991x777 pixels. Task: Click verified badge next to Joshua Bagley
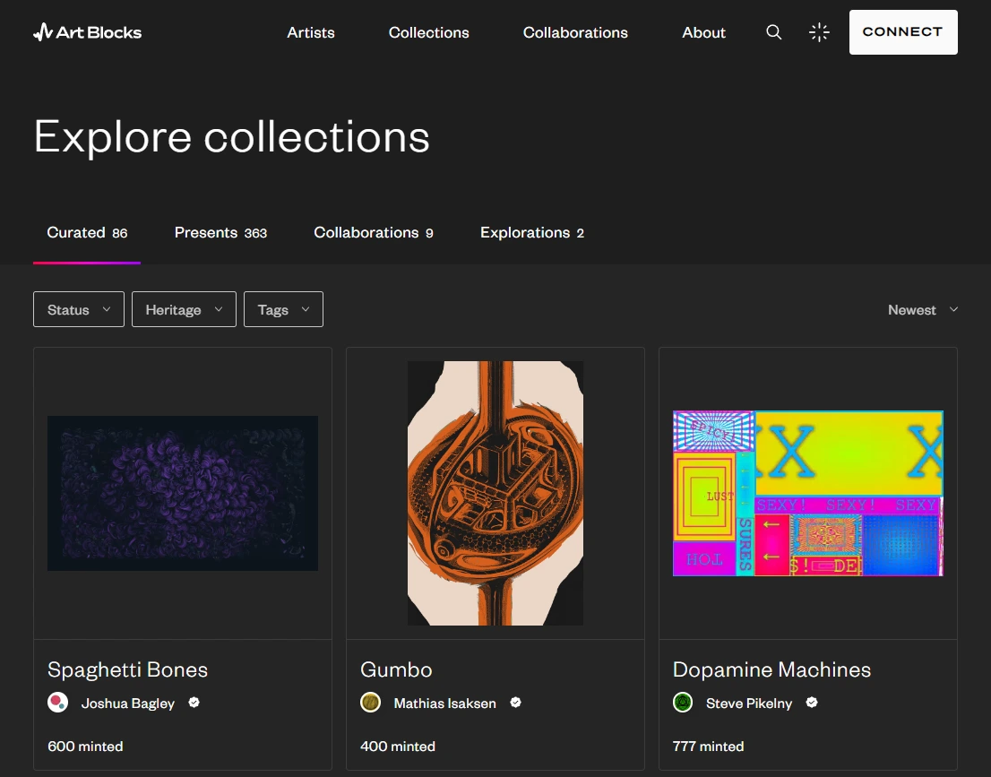(194, 703)
